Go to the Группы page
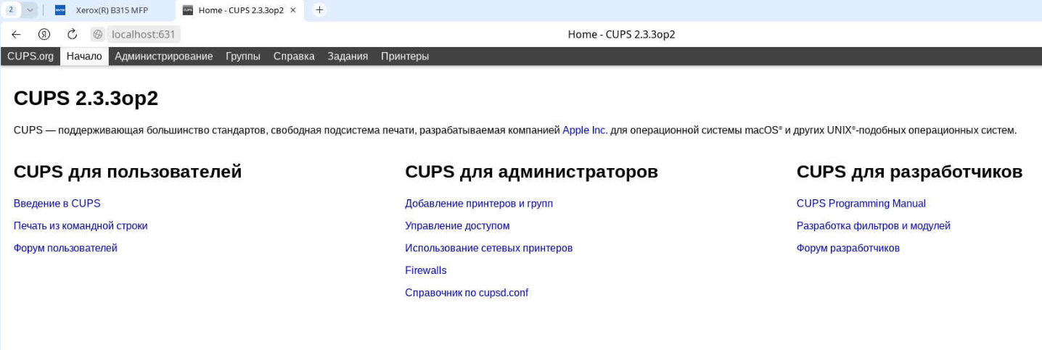The image size is (1042, 350). click(x=243, y=56)
